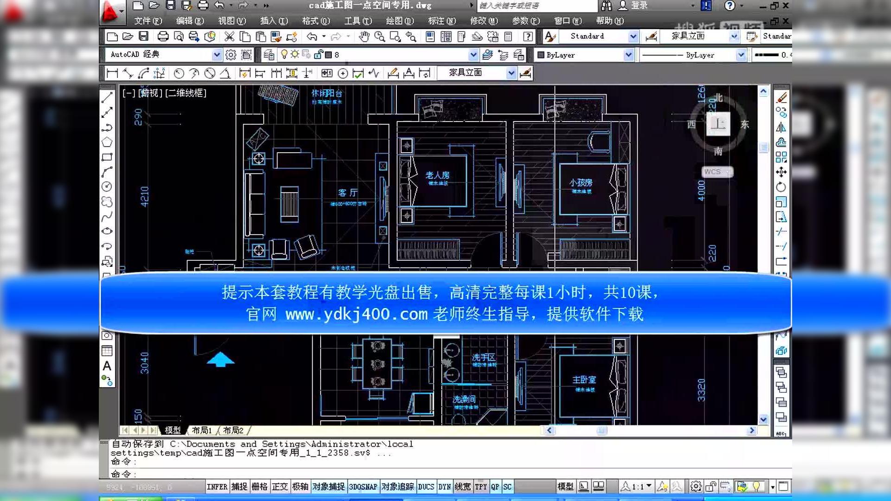Screen dimensions: 891x501
Task: Click the Radius Dimension tool
Action: click(179, 73)
